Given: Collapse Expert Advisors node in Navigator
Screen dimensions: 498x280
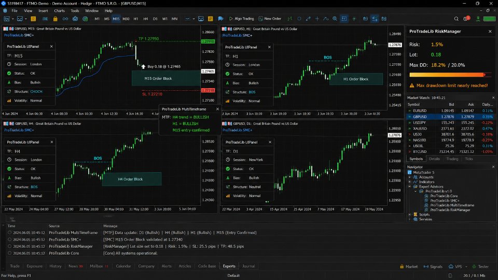Looking at the screenshot, I should coord(410,187).
